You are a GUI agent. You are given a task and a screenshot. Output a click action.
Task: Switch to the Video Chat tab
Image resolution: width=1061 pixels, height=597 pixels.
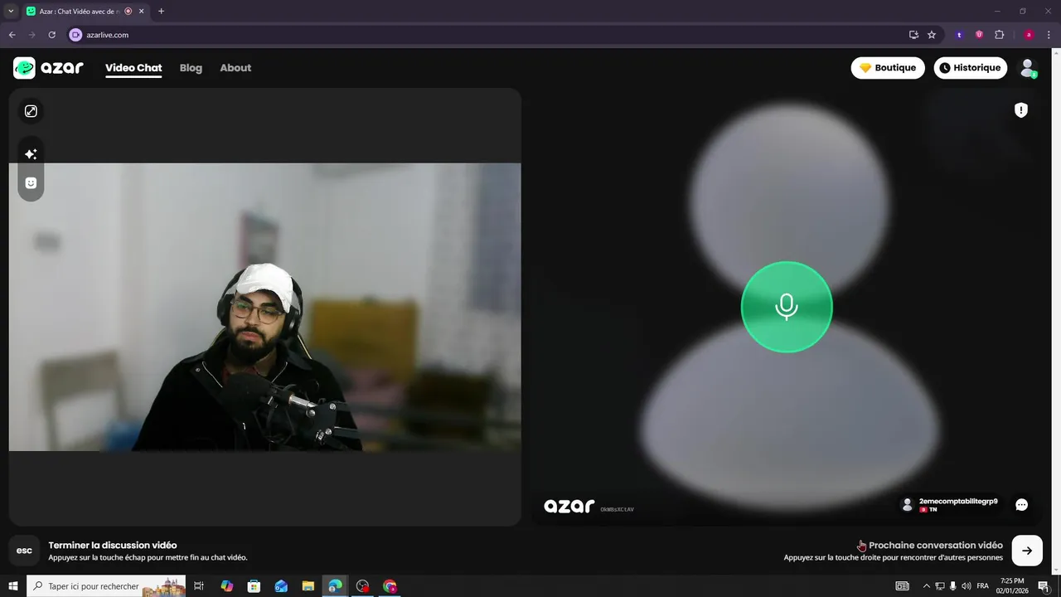(x=133, y=68)
